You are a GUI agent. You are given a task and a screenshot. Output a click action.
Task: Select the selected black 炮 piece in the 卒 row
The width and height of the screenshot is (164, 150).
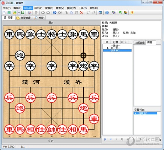pyautogui.click(x=83, y=66)
